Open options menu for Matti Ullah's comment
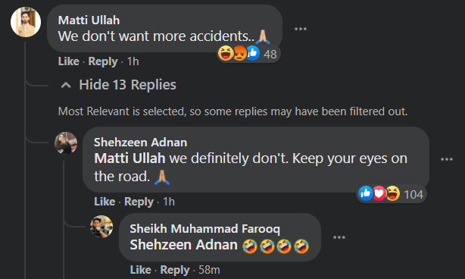The image size is (465, 279). tap(301, 29)
